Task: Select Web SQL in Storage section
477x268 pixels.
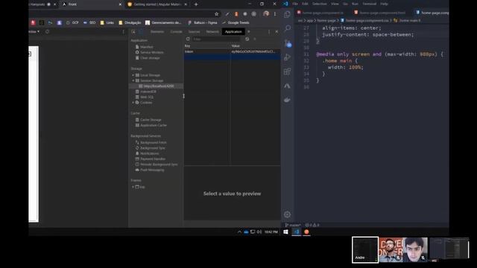Action: [147, 97]
